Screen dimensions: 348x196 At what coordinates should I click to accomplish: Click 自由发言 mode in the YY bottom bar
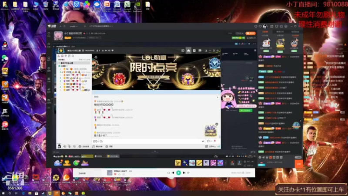[x=84, y=146]
